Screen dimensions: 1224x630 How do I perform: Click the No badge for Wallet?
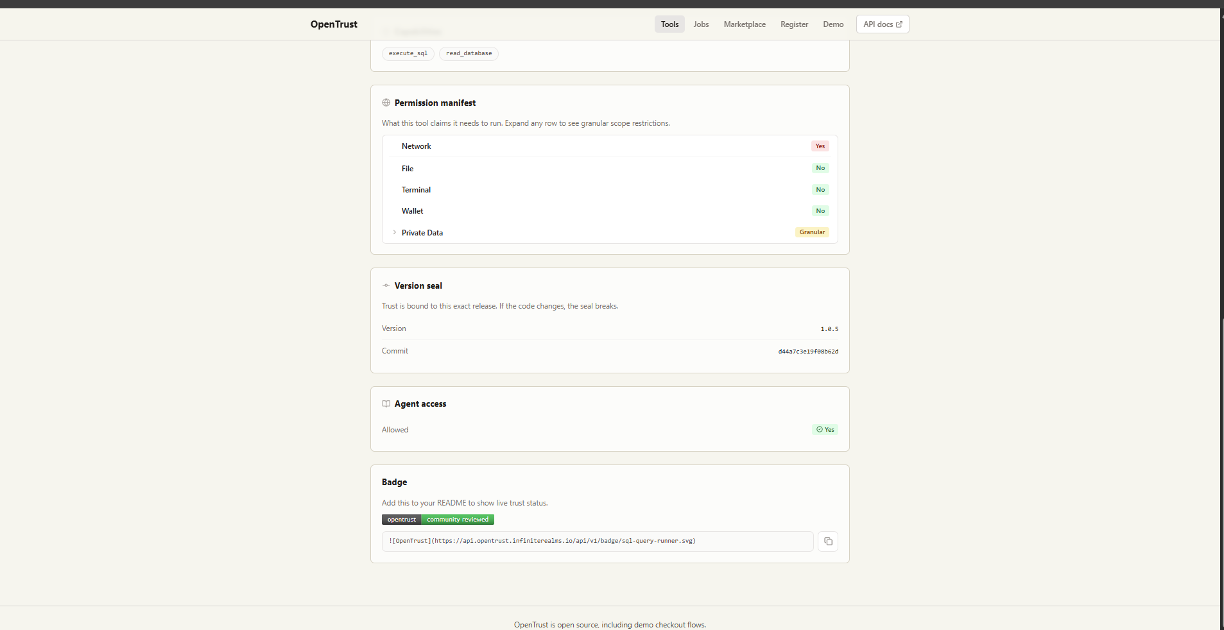click(820, 211)
